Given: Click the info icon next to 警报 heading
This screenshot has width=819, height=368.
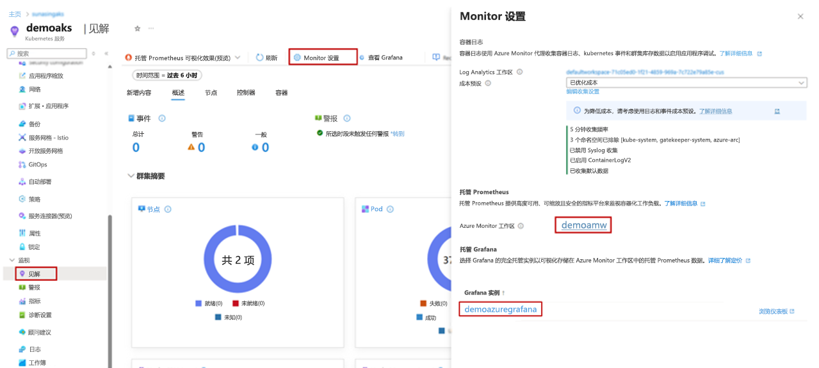Looking at the screenshot, I should click(x=347, y=118).
